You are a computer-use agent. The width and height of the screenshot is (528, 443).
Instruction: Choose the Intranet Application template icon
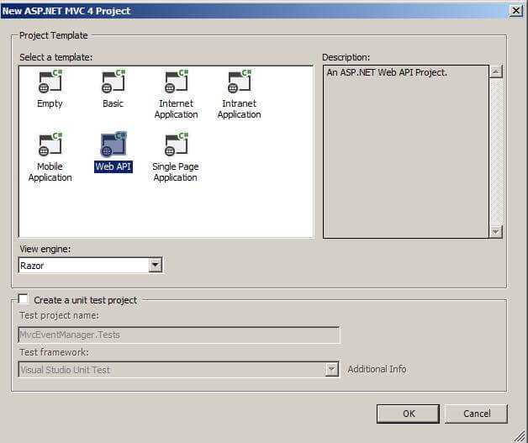[x=239, y=82]
